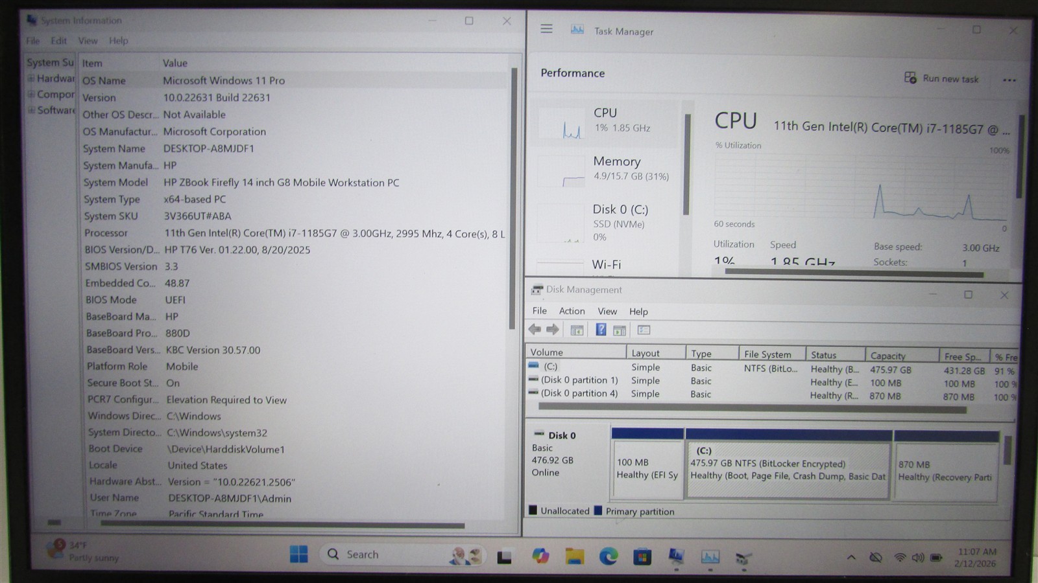Show hidden icons chevron in system tray
Viewport: 1038px width, 583px height.
tap(851, 557)
